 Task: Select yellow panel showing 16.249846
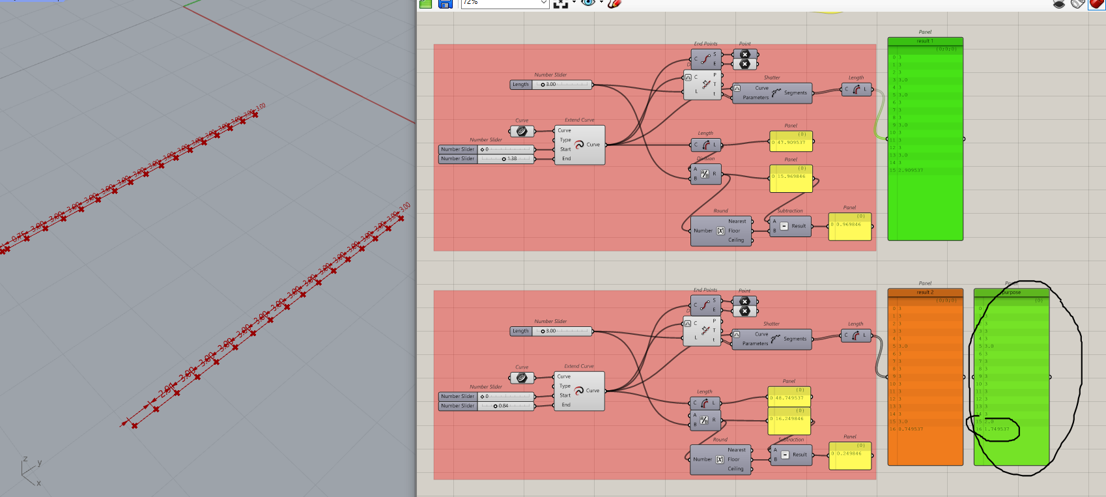click(x=789, y=421)
